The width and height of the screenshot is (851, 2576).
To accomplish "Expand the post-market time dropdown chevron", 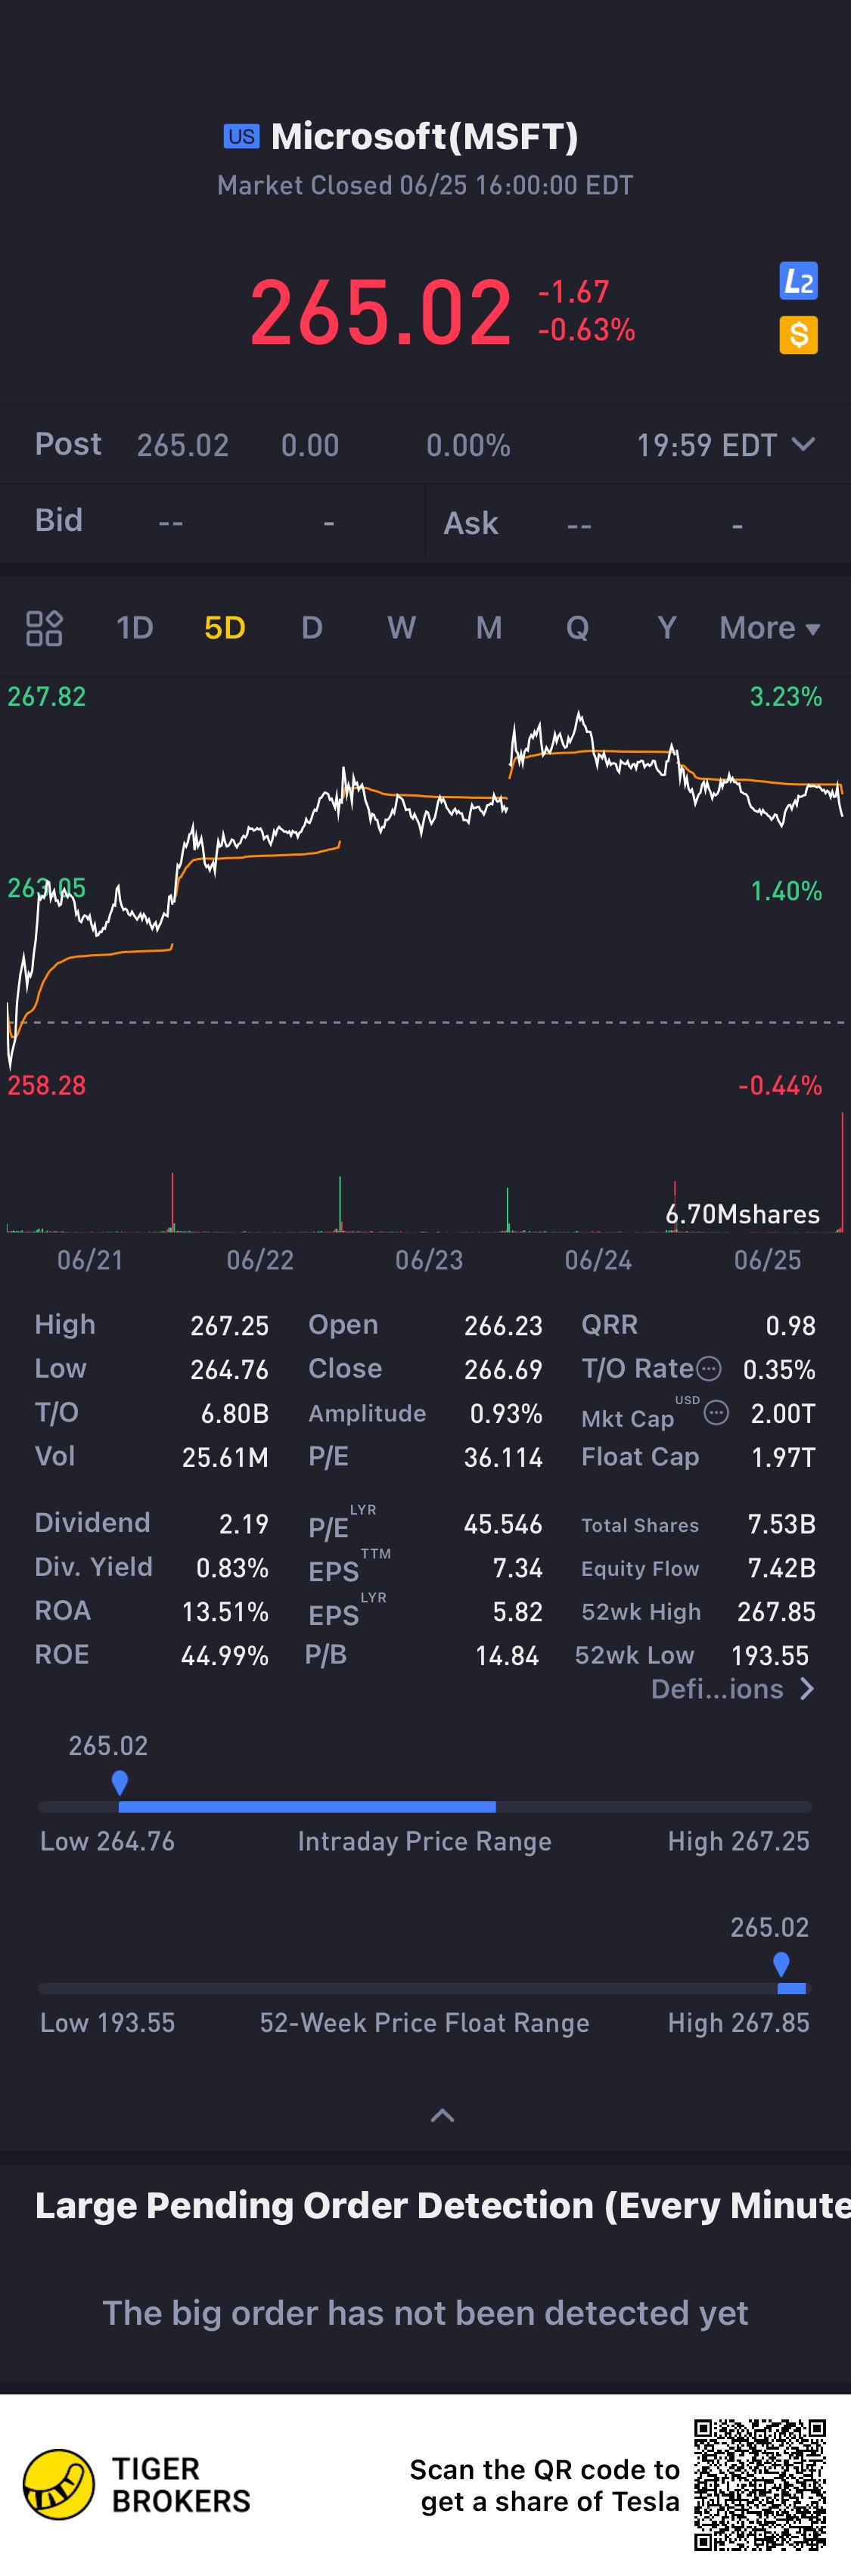I will (x=803, y=444).
